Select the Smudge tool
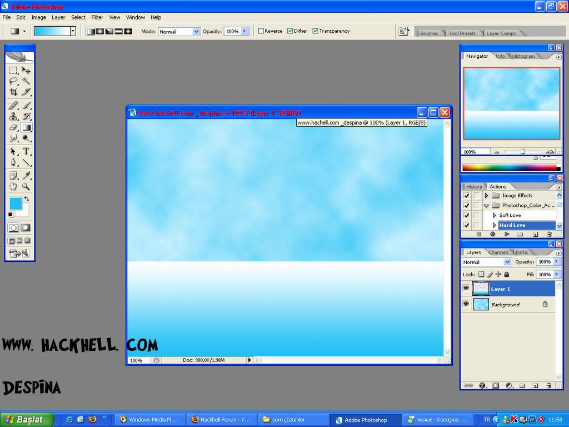Screen dimensions: 569x427 (13, 138)
